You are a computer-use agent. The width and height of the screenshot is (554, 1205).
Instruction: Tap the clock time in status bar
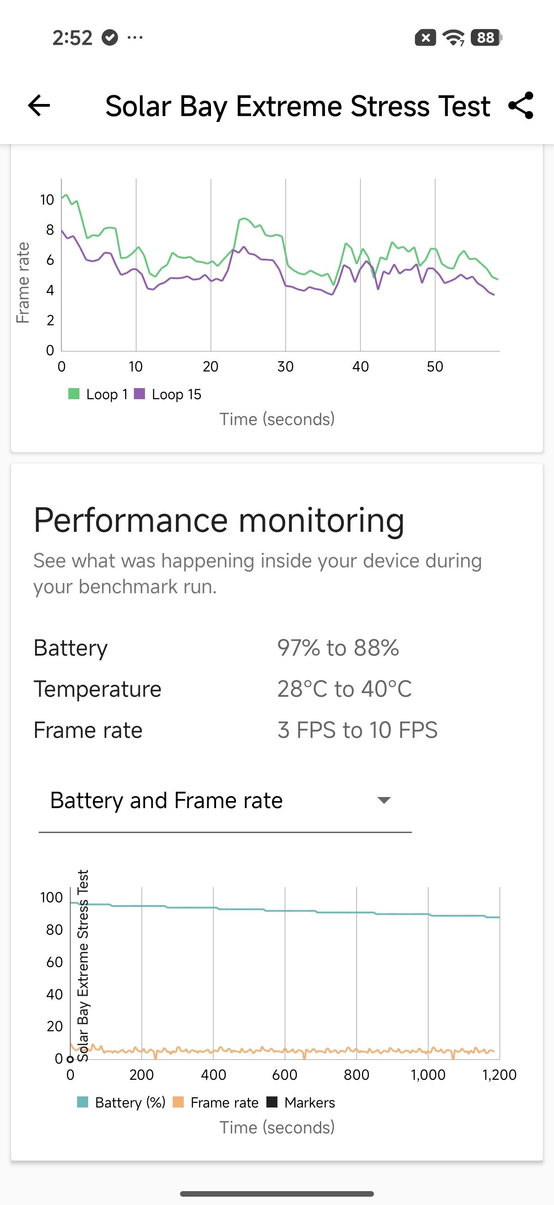pyautogui.click(x=72, y=38)
